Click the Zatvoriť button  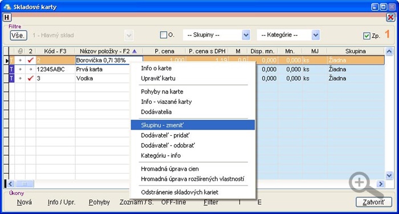374,202
